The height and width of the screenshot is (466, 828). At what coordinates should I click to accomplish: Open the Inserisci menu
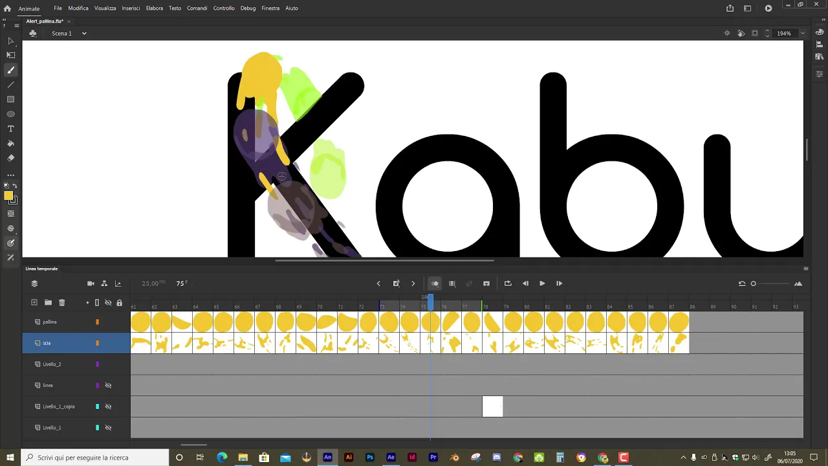coord(131,8)
